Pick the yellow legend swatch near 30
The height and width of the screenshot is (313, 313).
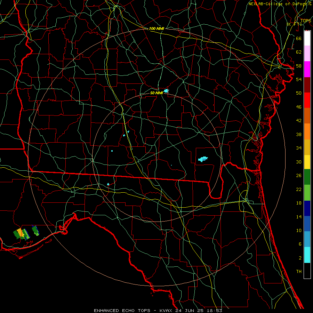coord(307,162)
